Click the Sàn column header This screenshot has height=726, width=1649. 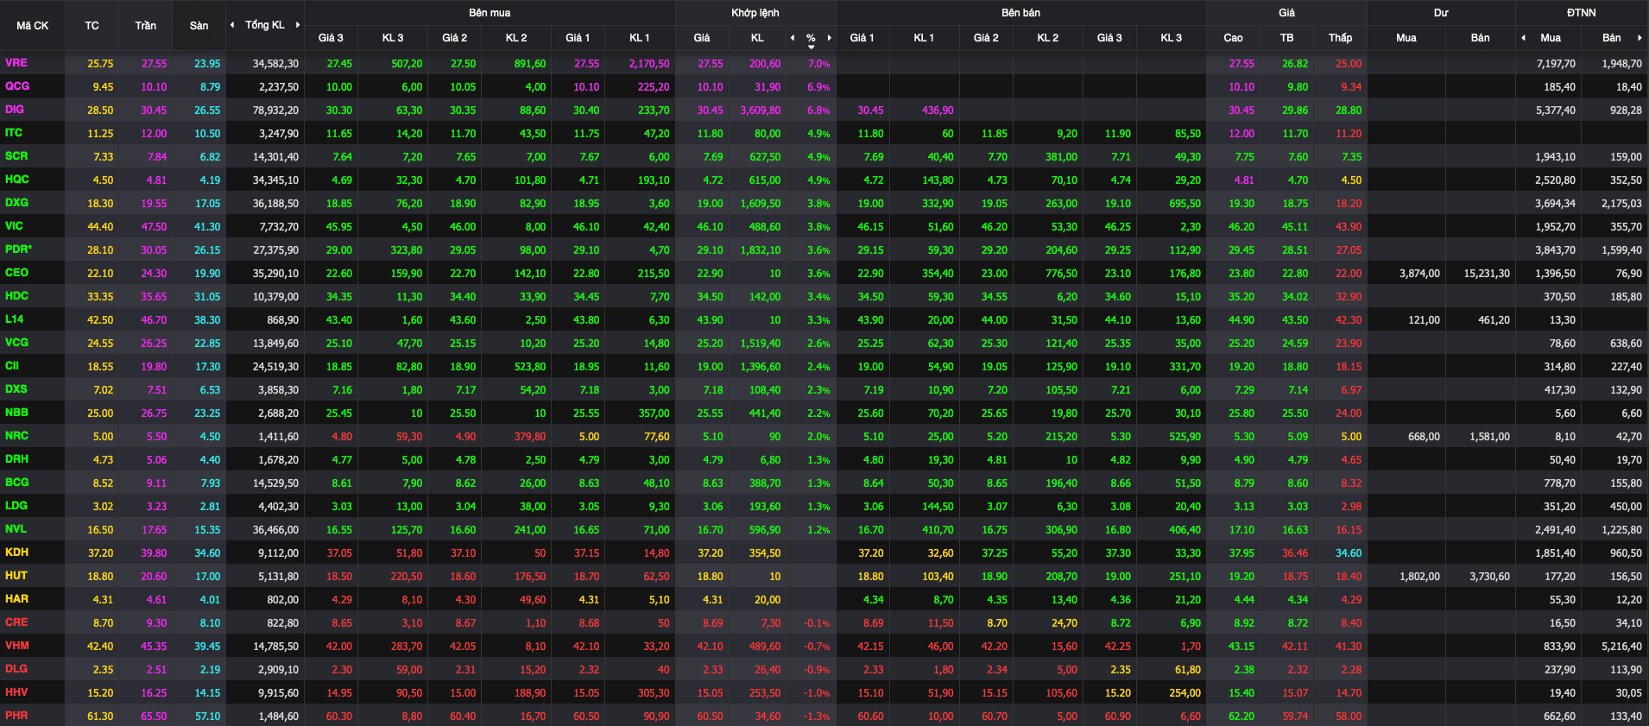(x=199, y=25)
